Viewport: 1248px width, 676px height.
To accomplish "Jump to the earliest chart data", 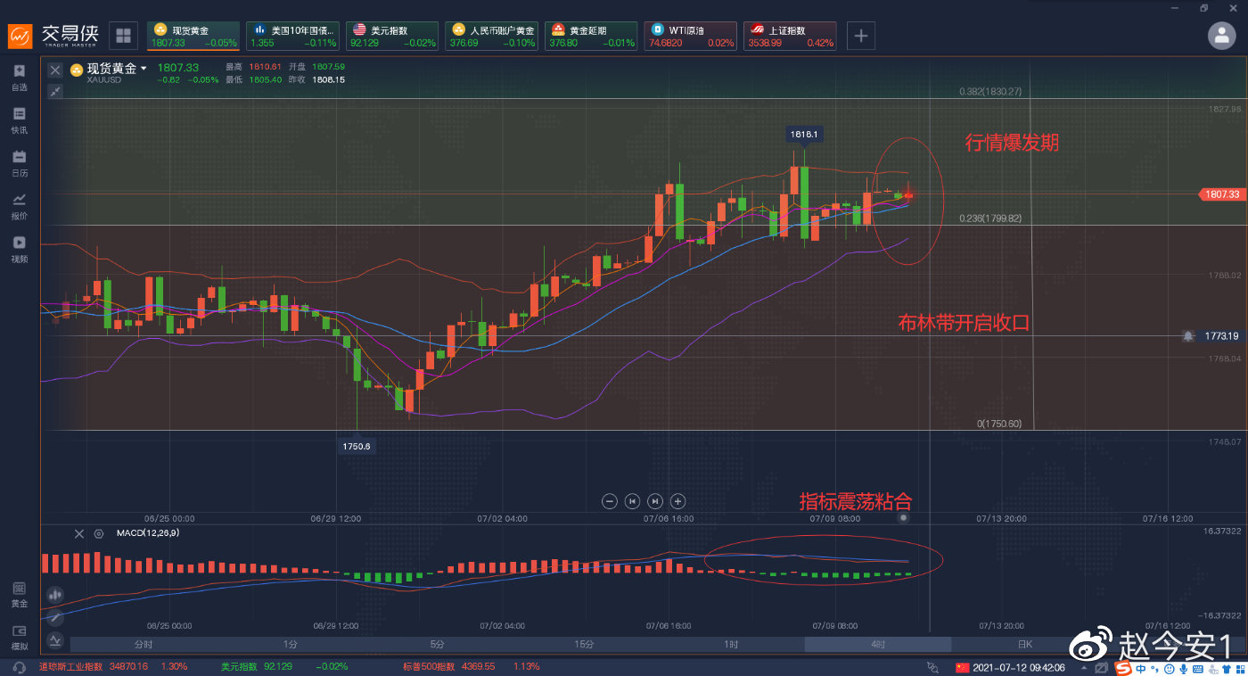I will (x=633, y=501).
